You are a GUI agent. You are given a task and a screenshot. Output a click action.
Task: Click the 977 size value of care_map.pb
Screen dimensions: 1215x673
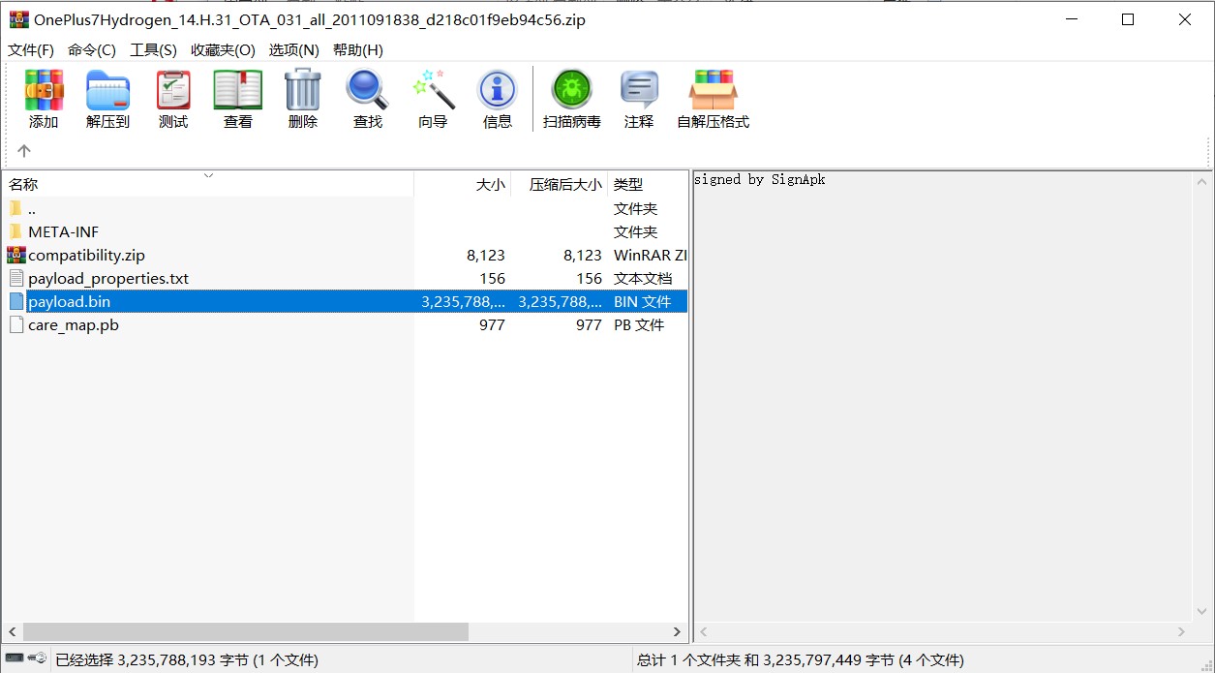pyautogui.click(x=492, y=324)
